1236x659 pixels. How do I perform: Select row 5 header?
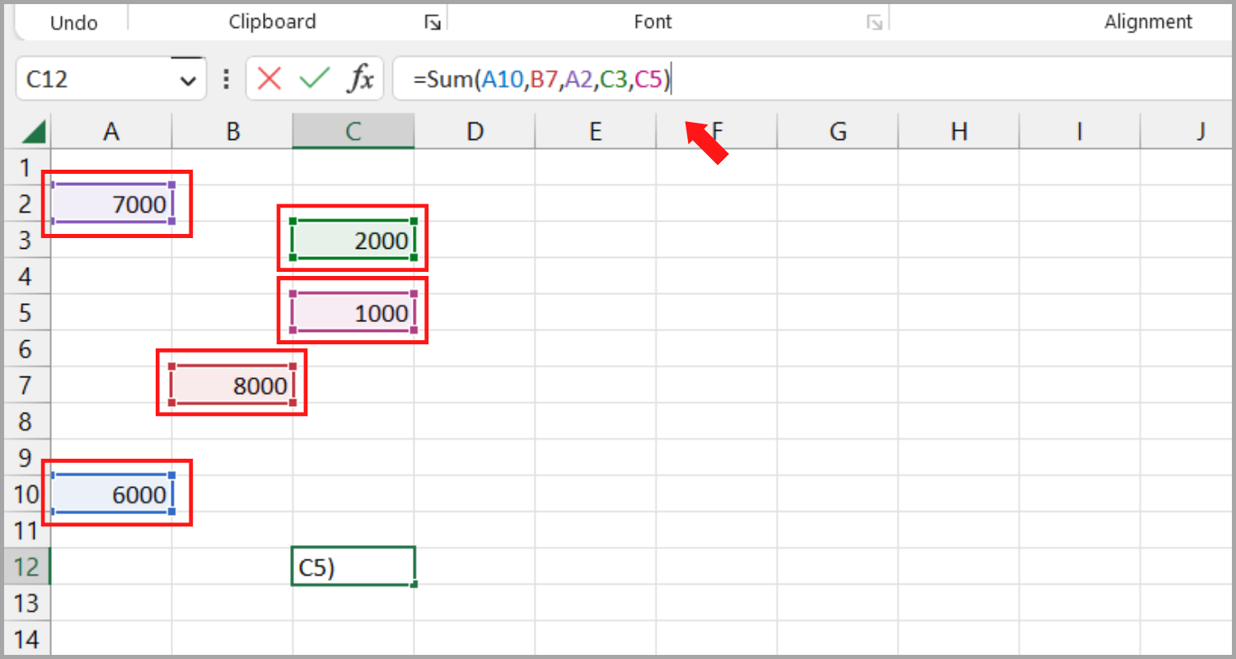click(27, 312)
